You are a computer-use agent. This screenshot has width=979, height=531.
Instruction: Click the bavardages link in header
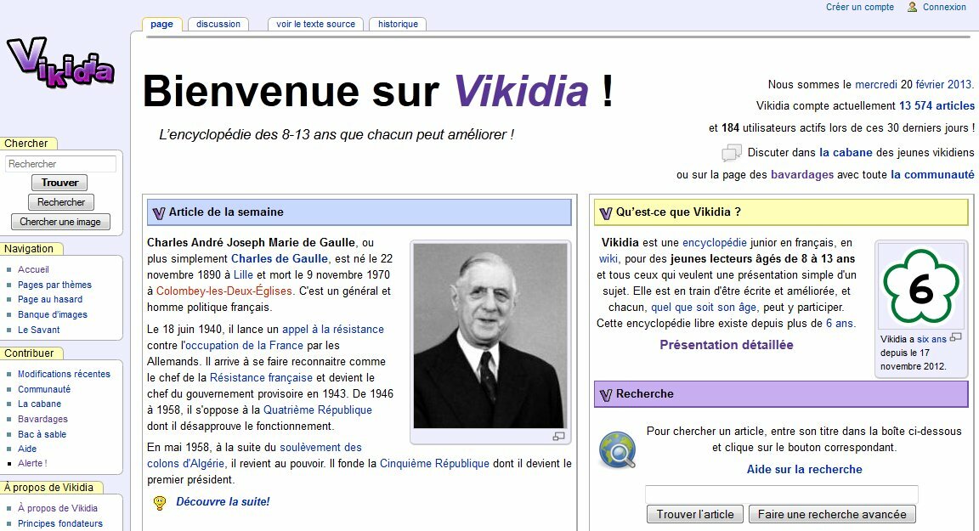click(802, 175)
